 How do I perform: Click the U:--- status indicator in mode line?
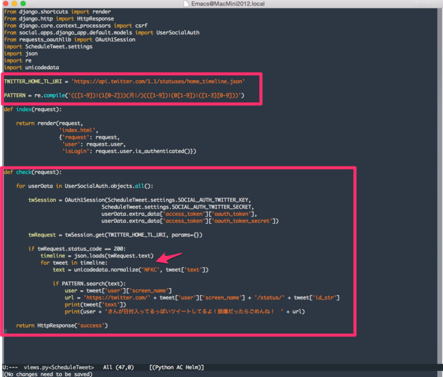(10, 367)
